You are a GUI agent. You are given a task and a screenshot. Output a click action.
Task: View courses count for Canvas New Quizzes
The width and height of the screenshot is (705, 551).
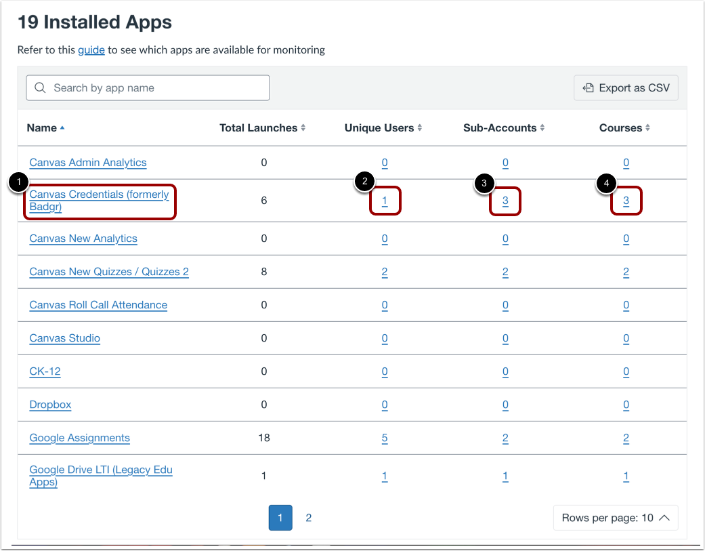coord(626,272)
